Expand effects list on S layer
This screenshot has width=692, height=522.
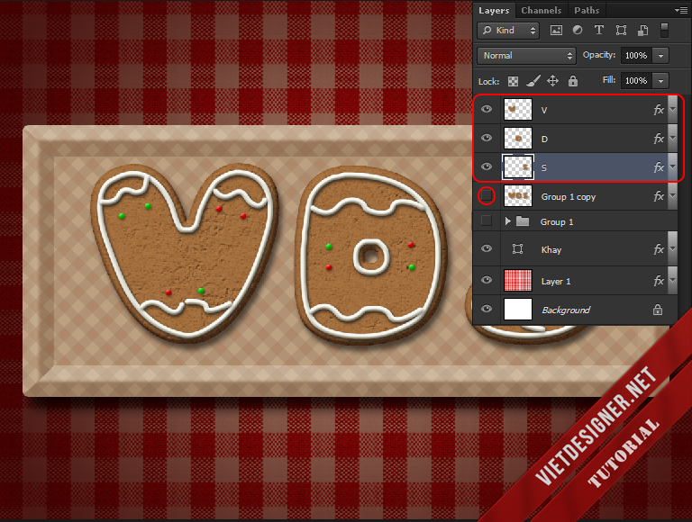coord(672,167)
